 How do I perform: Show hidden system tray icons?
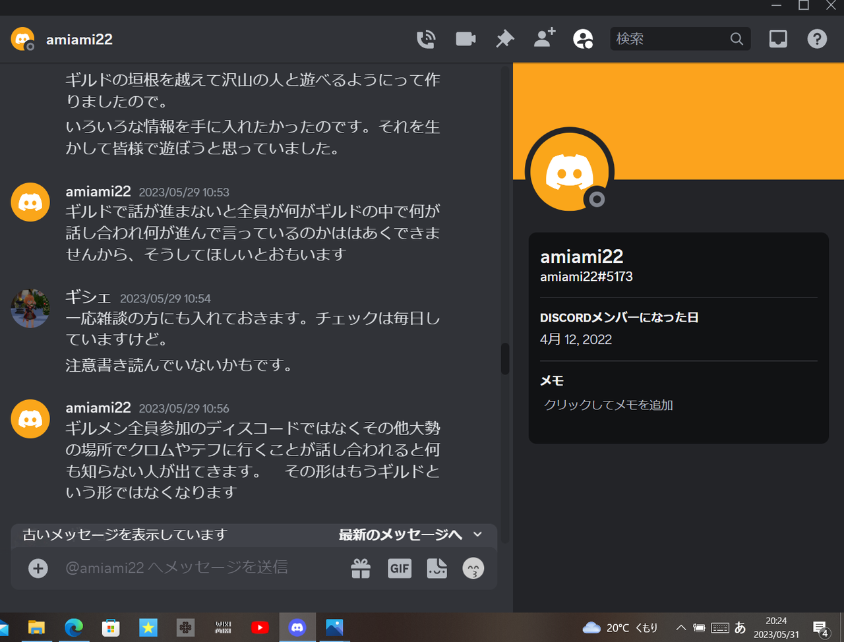[x=681, y=627]
